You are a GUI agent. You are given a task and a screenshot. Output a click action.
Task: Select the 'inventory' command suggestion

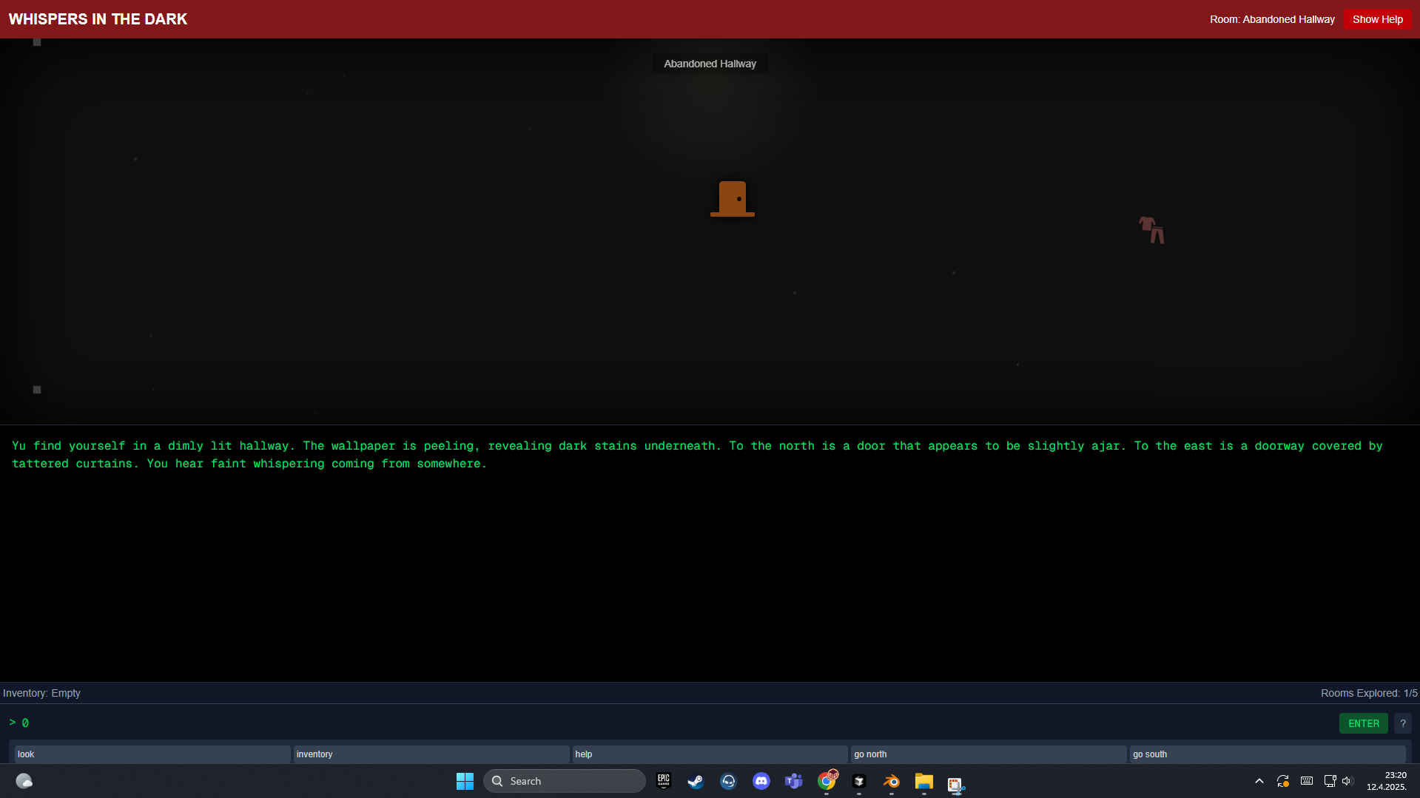click(431, 754)
